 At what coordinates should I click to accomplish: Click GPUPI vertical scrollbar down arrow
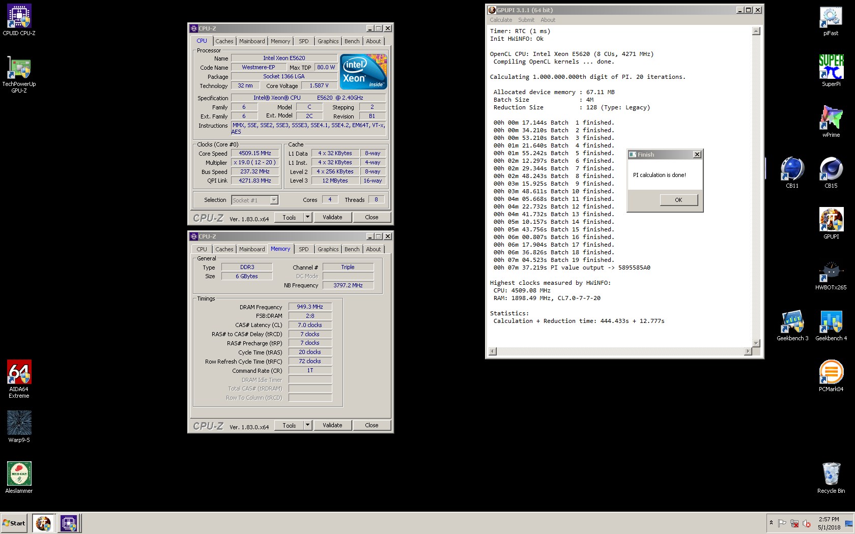click(756, 343)
